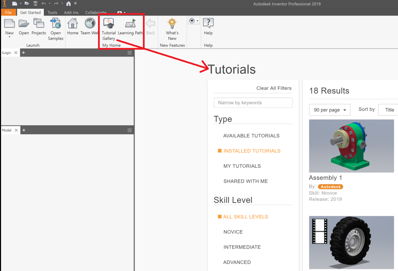Select the Shared With Me filter
398x271 pixels.
point(245,181)
